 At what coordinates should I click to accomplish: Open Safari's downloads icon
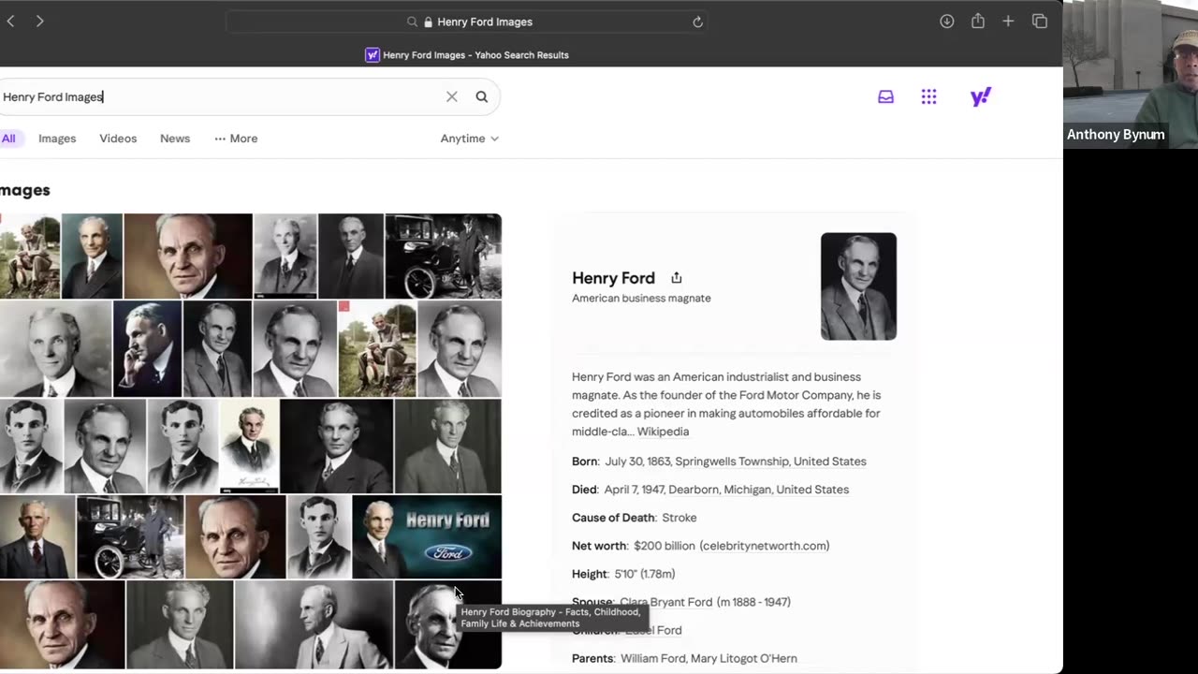click(x=947, y=21)
